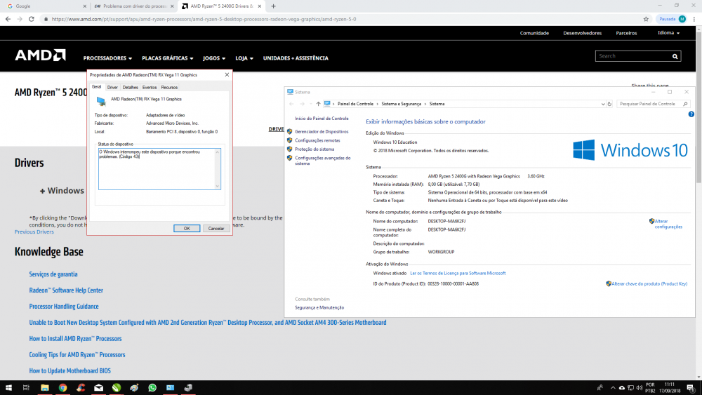702x395 pixels.
Task: Expand the JOGOS menu
Action: [x=214, y=58]
